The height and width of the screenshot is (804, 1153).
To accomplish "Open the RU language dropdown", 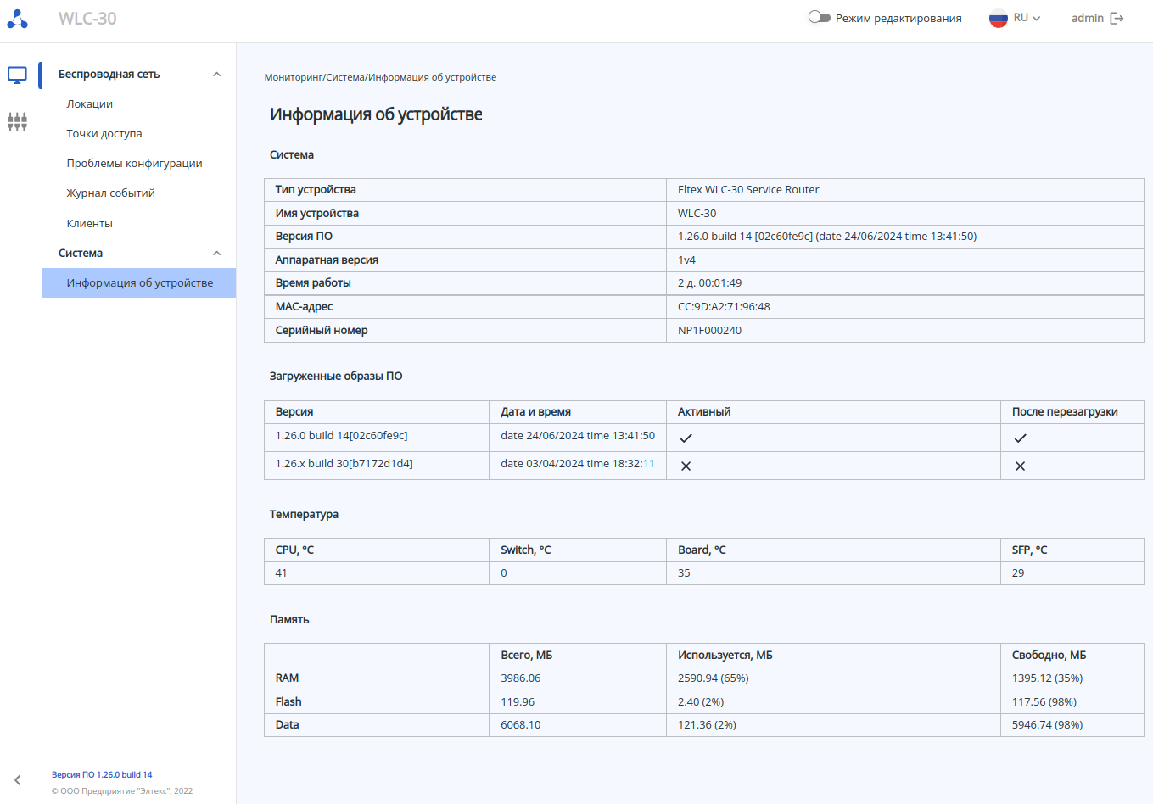I will click(1027, 18).
